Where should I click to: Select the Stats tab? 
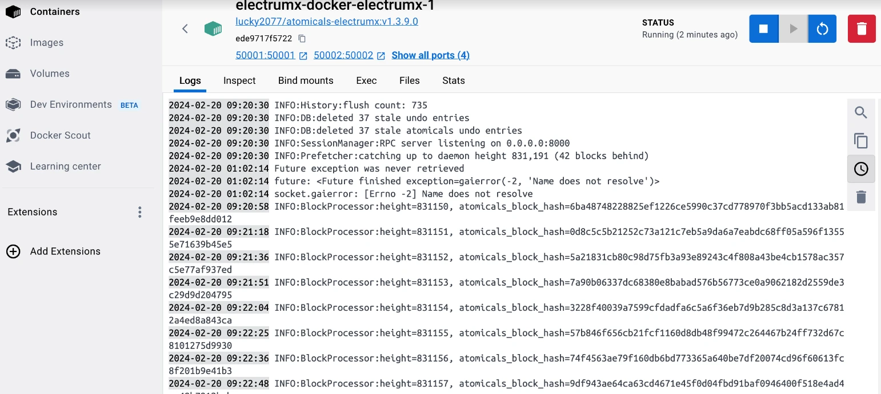click(453, 80)
